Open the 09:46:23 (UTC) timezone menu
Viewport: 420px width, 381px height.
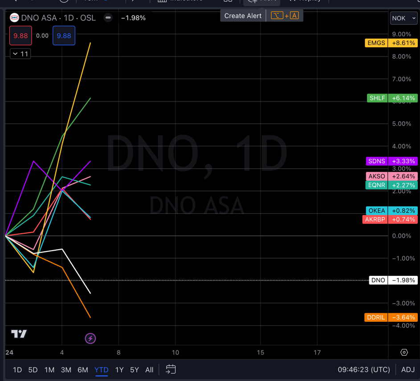364,370
